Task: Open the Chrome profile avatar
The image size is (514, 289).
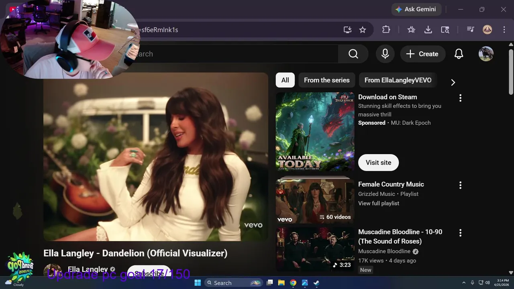Action: [x=487, y=30]
